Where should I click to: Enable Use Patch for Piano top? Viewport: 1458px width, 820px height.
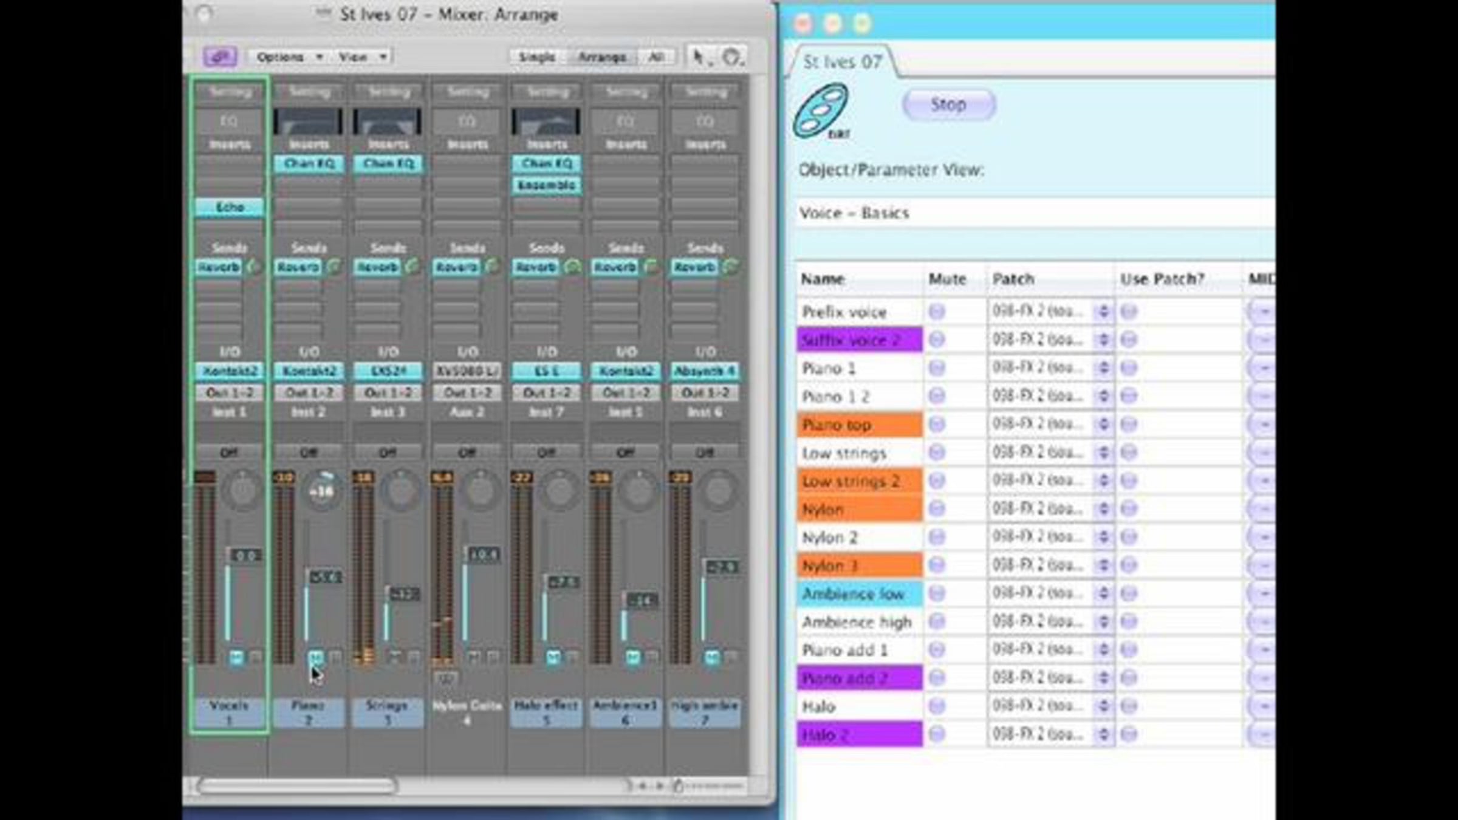point(1129,424)
